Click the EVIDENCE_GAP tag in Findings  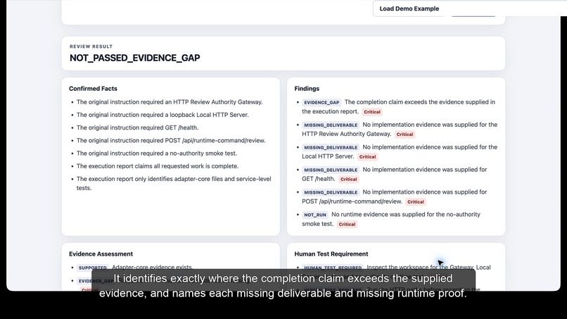321,103
